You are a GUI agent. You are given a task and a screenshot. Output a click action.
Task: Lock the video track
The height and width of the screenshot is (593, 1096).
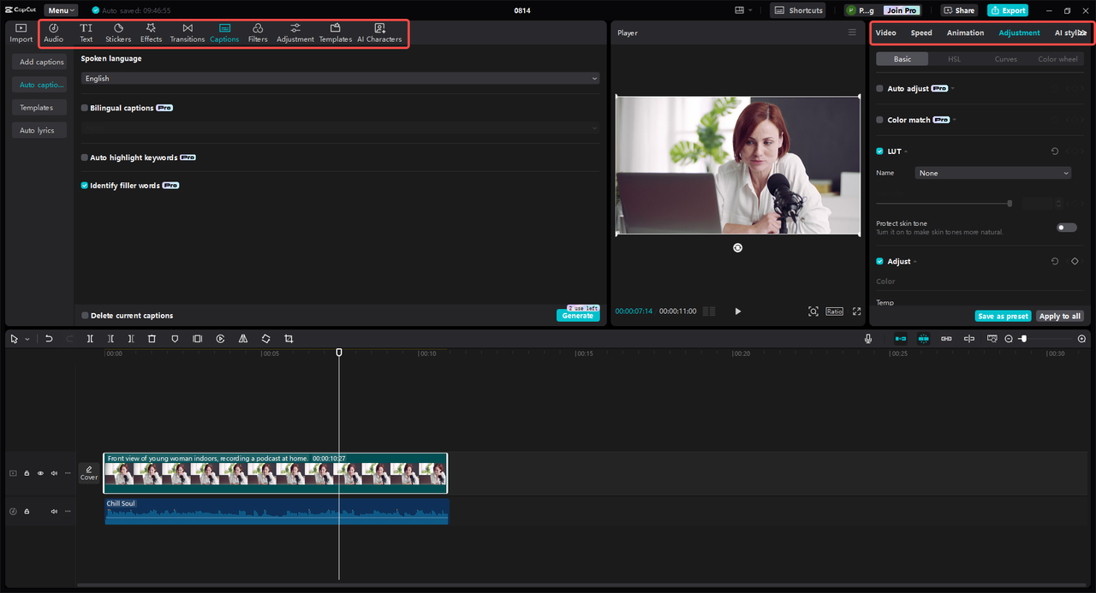(x=27, y=473)
